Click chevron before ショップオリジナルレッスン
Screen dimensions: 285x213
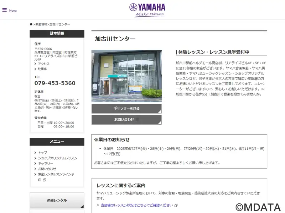pyautogui.click(x=35, y=158)
